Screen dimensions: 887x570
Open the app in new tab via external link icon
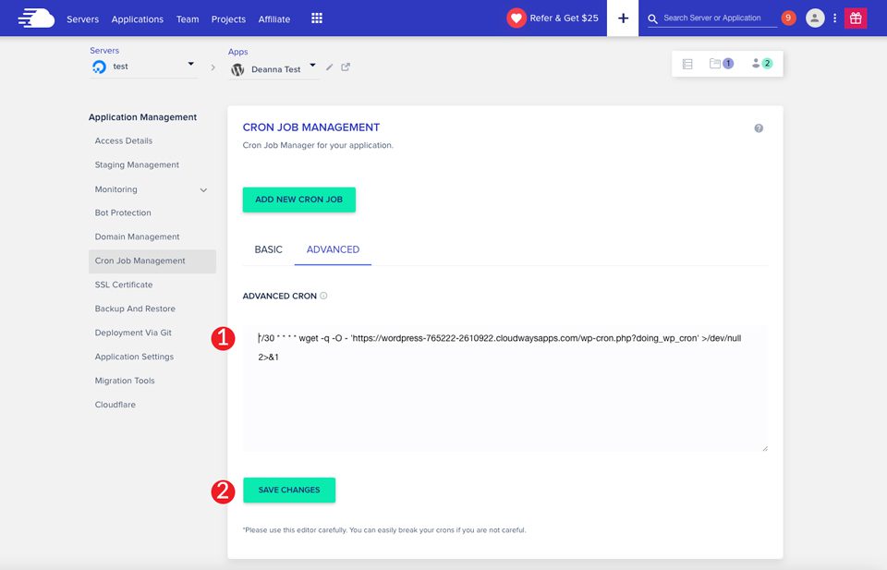(346, 67)
